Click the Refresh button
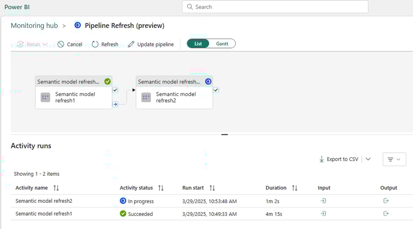 [105, 44]
